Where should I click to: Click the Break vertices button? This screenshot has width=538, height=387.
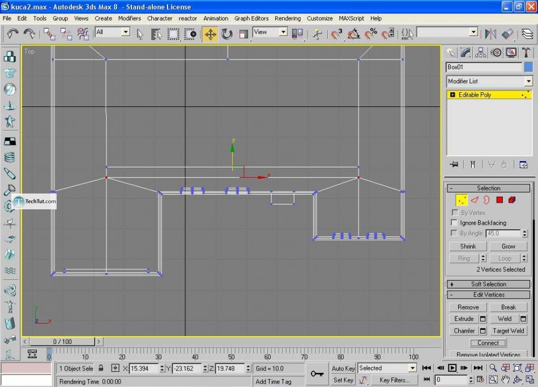click(x=508, y=307)
